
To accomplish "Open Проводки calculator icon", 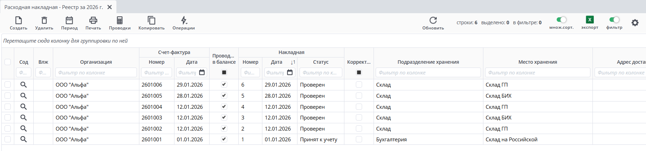I will tap(120, 20).
